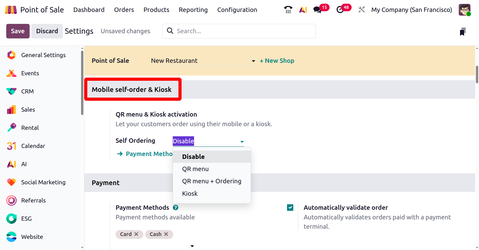This screenshot has width=479, height=250.
Task: Switch to the Reporting menu
Action: pos(193,10)
